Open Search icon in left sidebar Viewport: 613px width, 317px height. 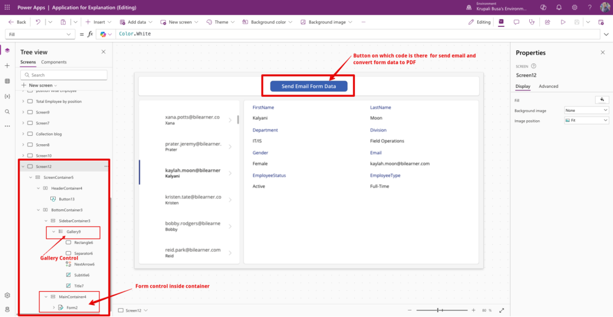pos(7,112)
